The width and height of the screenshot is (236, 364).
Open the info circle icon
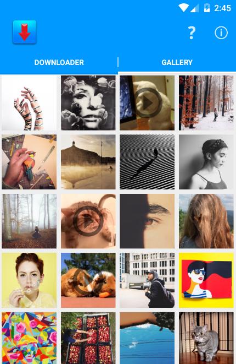pyautogui.click(x=221, y=32)
